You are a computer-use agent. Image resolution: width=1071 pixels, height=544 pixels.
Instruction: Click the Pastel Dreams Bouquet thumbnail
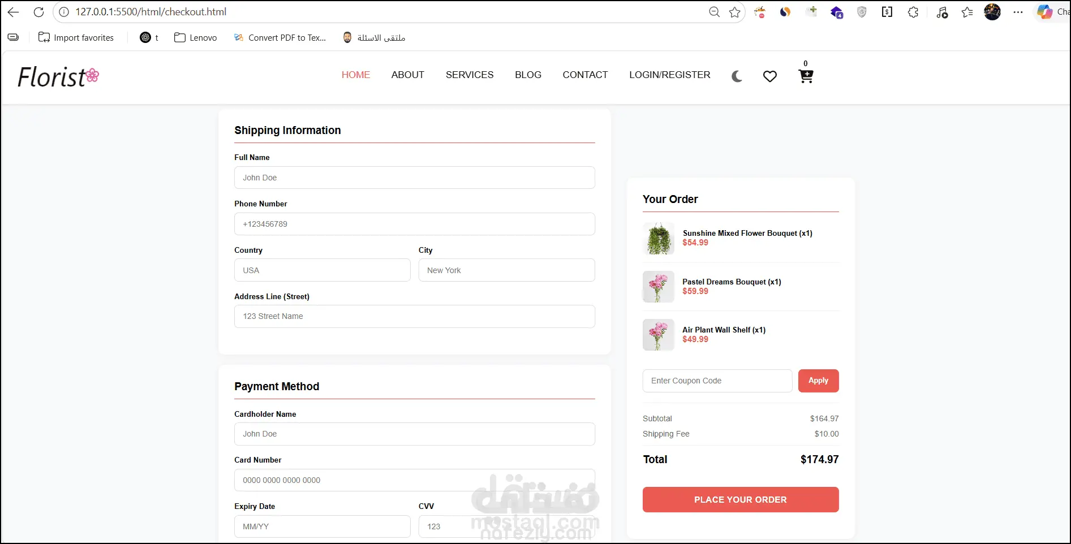659,287
